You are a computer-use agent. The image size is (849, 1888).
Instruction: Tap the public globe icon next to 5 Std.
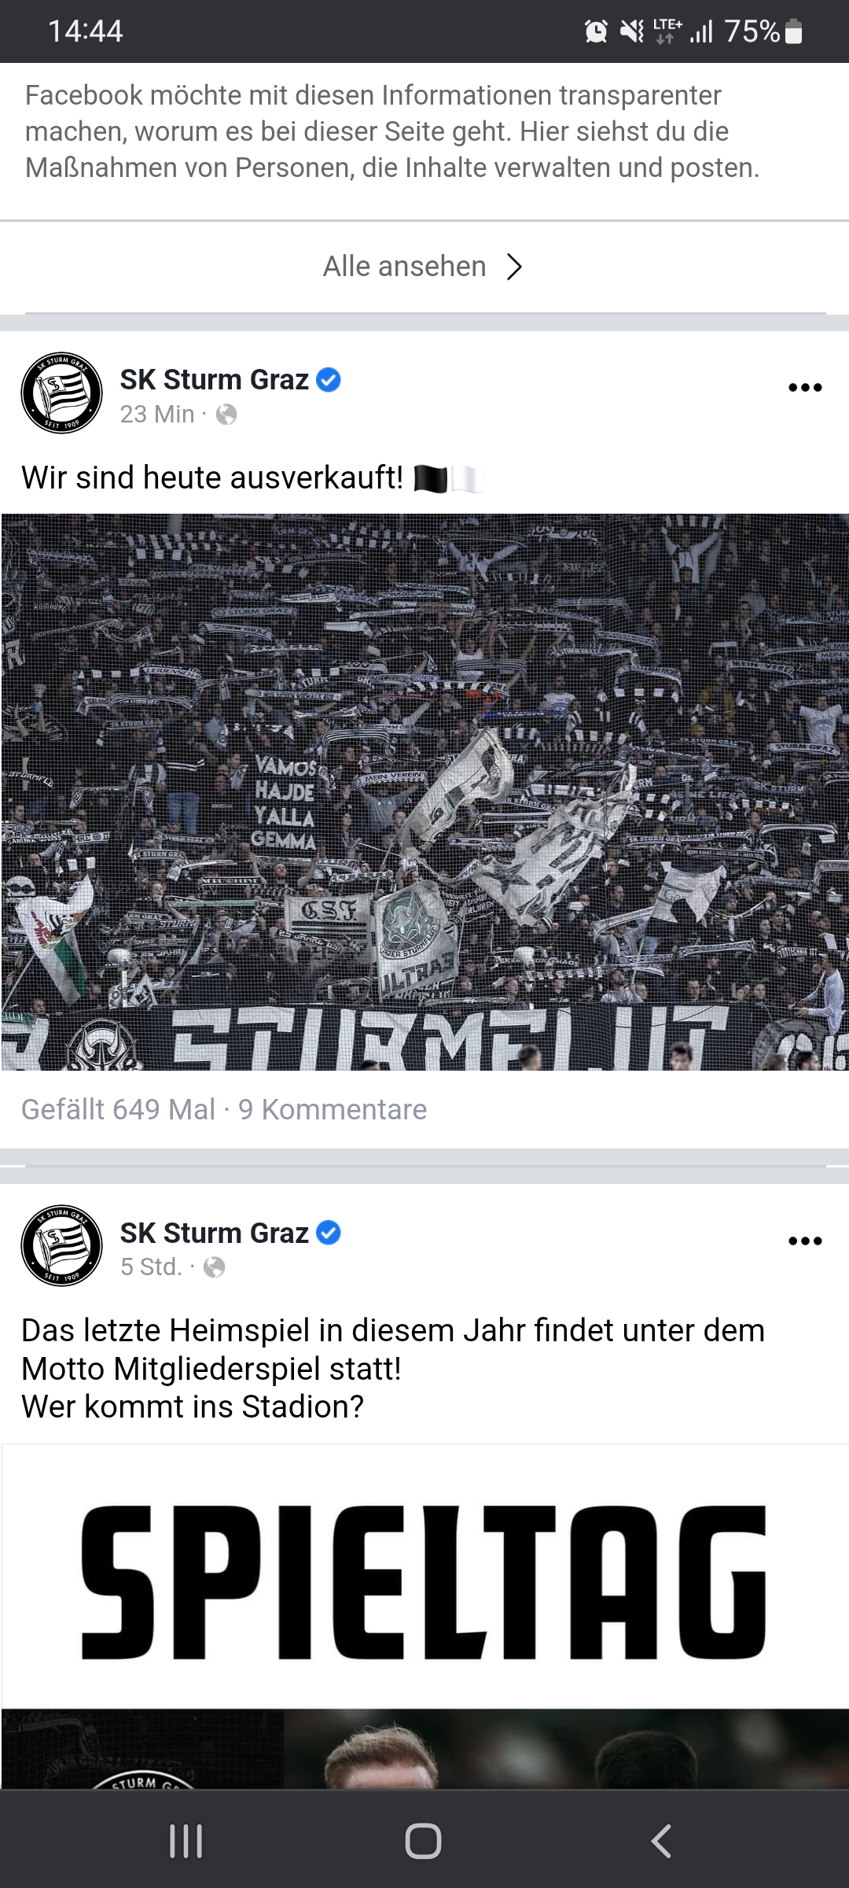[x=214, y=1267]
